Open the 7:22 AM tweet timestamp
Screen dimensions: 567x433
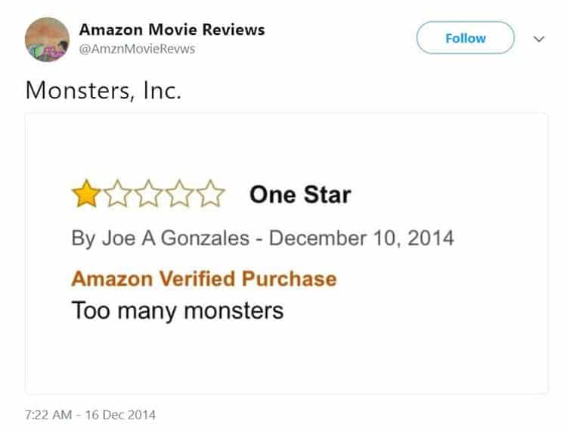coord(48,415)
